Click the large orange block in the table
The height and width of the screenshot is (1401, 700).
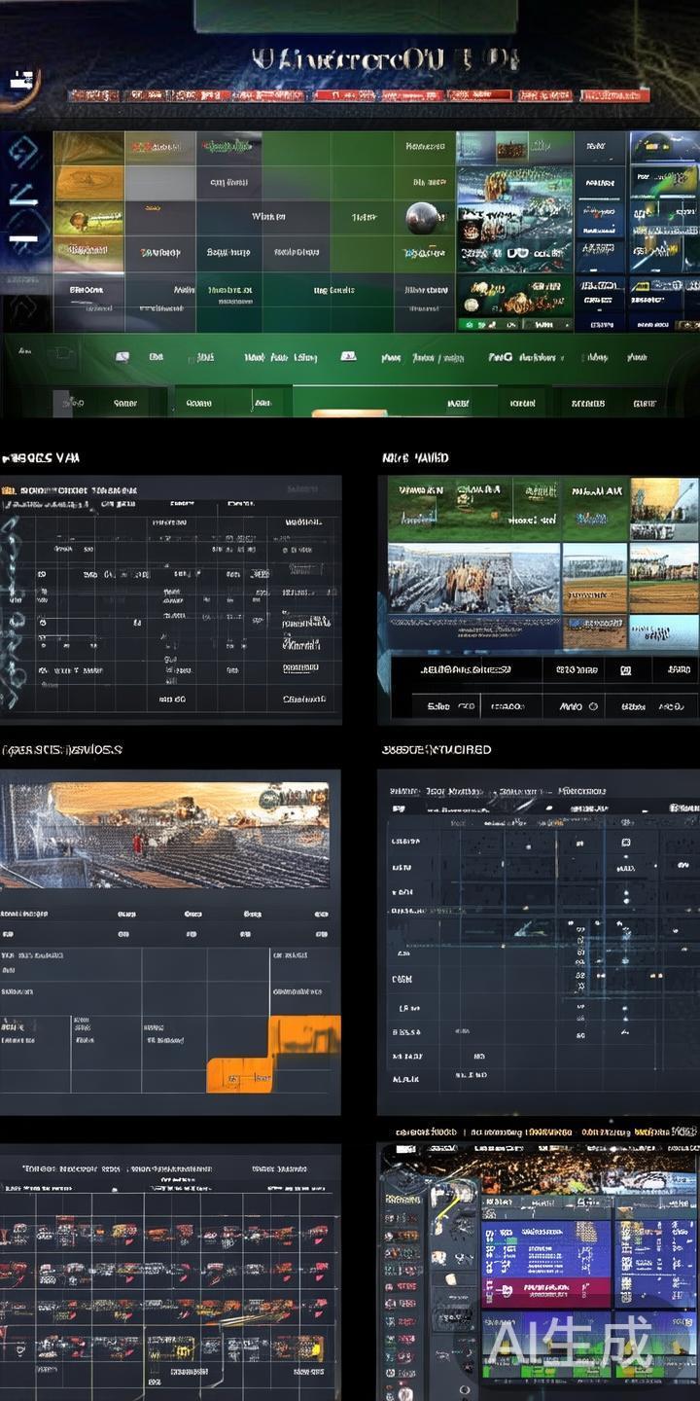tap(304, 1035)
